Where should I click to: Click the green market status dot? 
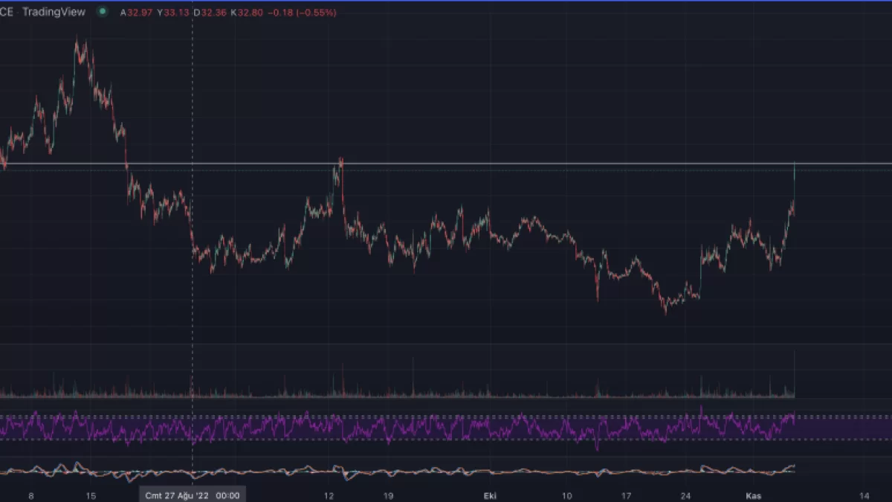(x=102, y=12)
